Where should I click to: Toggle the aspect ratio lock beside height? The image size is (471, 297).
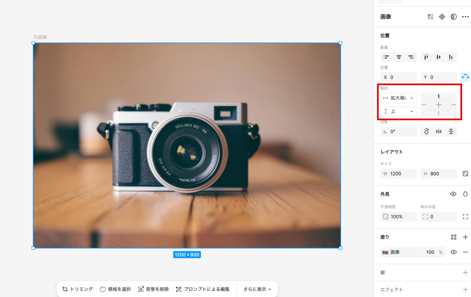(465, 174)
